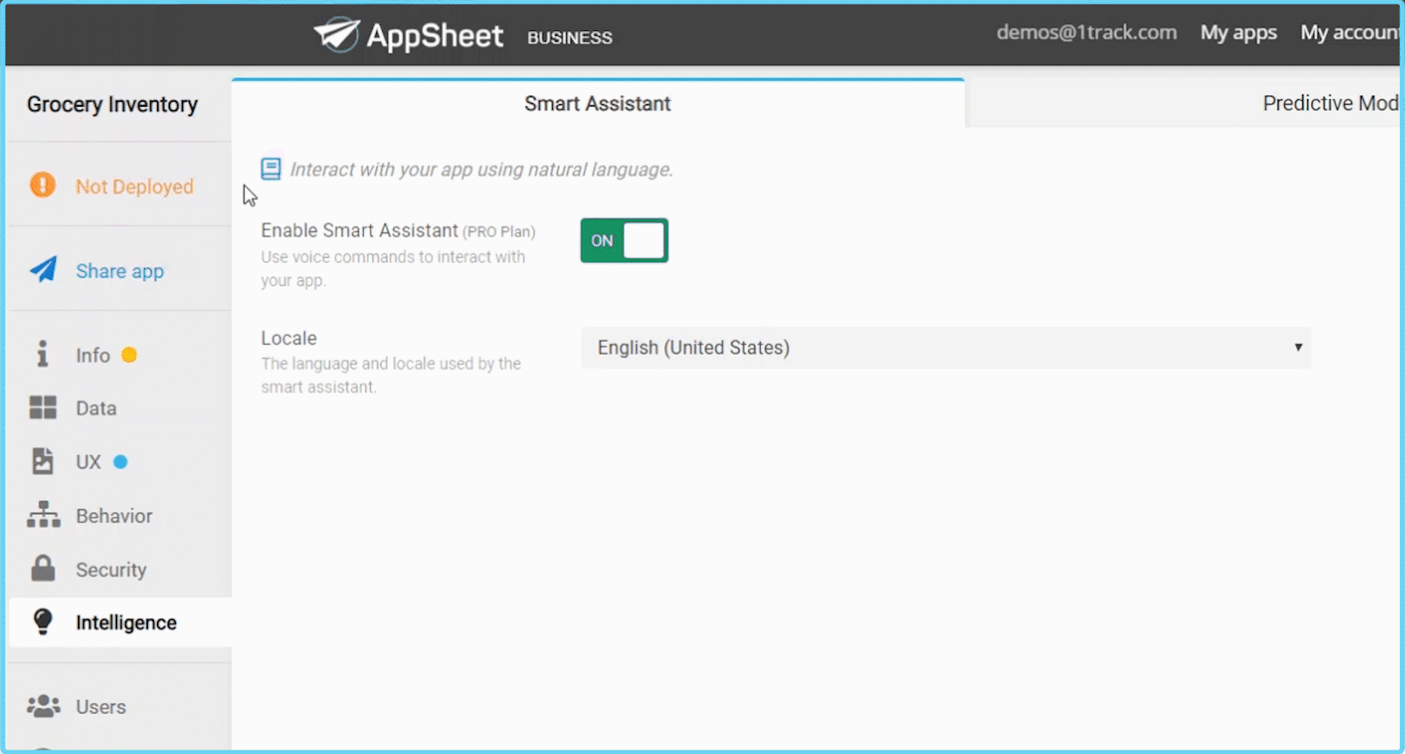Click the '(PRO Plan)' label text
1405x754 pixels.
[x=499, y=232]
